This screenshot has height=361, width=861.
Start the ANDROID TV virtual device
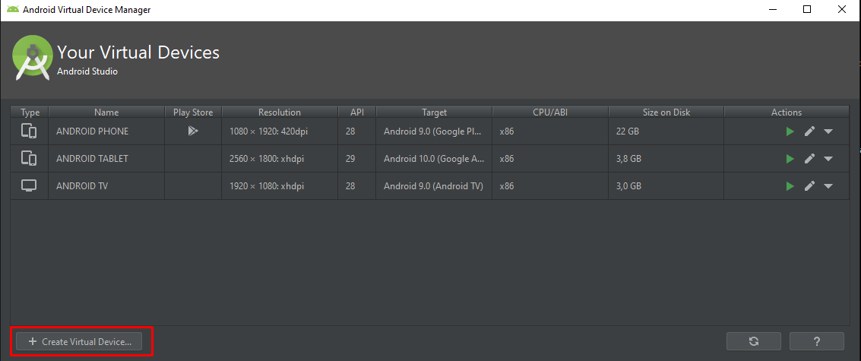(790, 186)
